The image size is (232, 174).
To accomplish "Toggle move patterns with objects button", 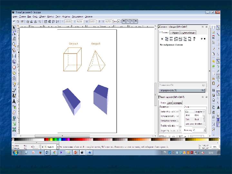I will coord(136,22).
